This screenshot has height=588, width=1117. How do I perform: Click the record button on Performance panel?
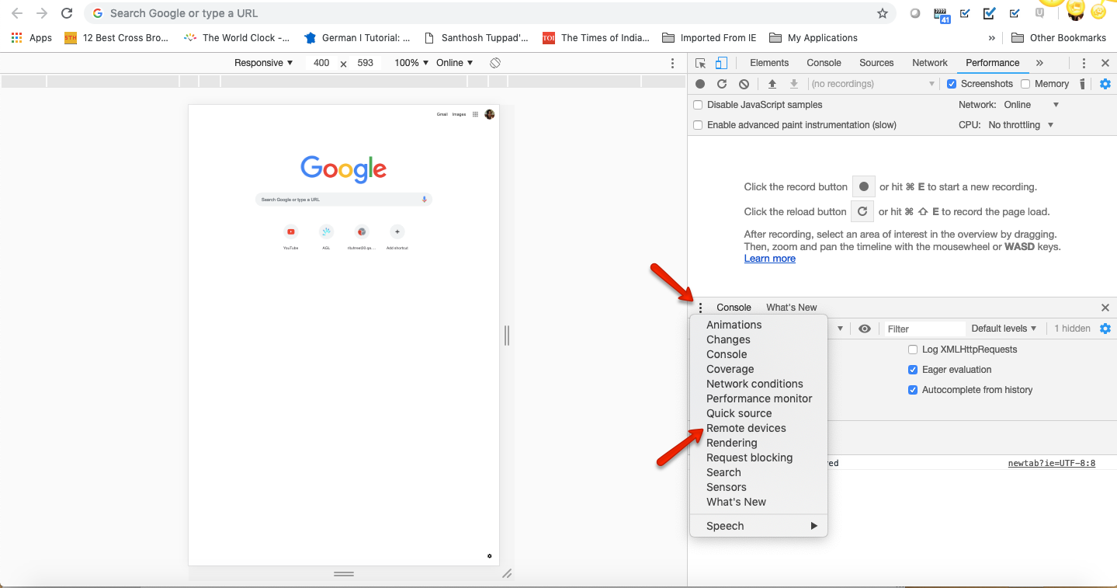coord(699,83)
